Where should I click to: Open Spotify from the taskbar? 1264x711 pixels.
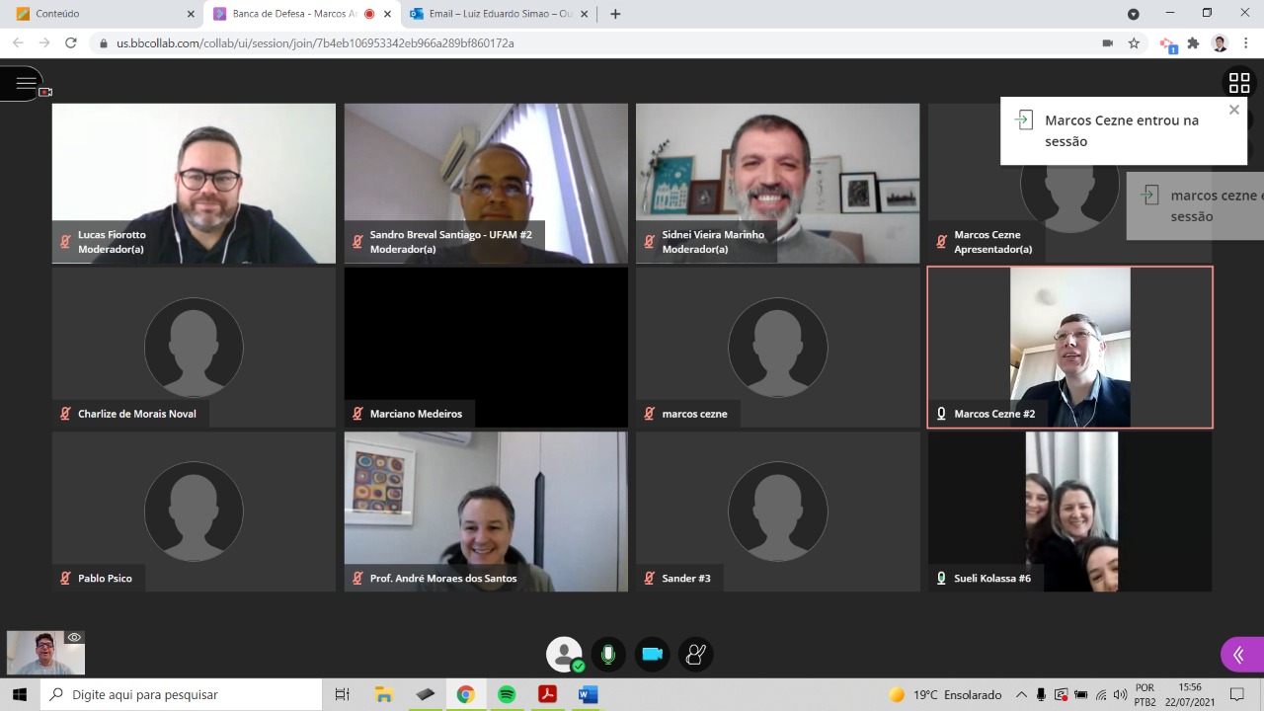tap(507, 694)
